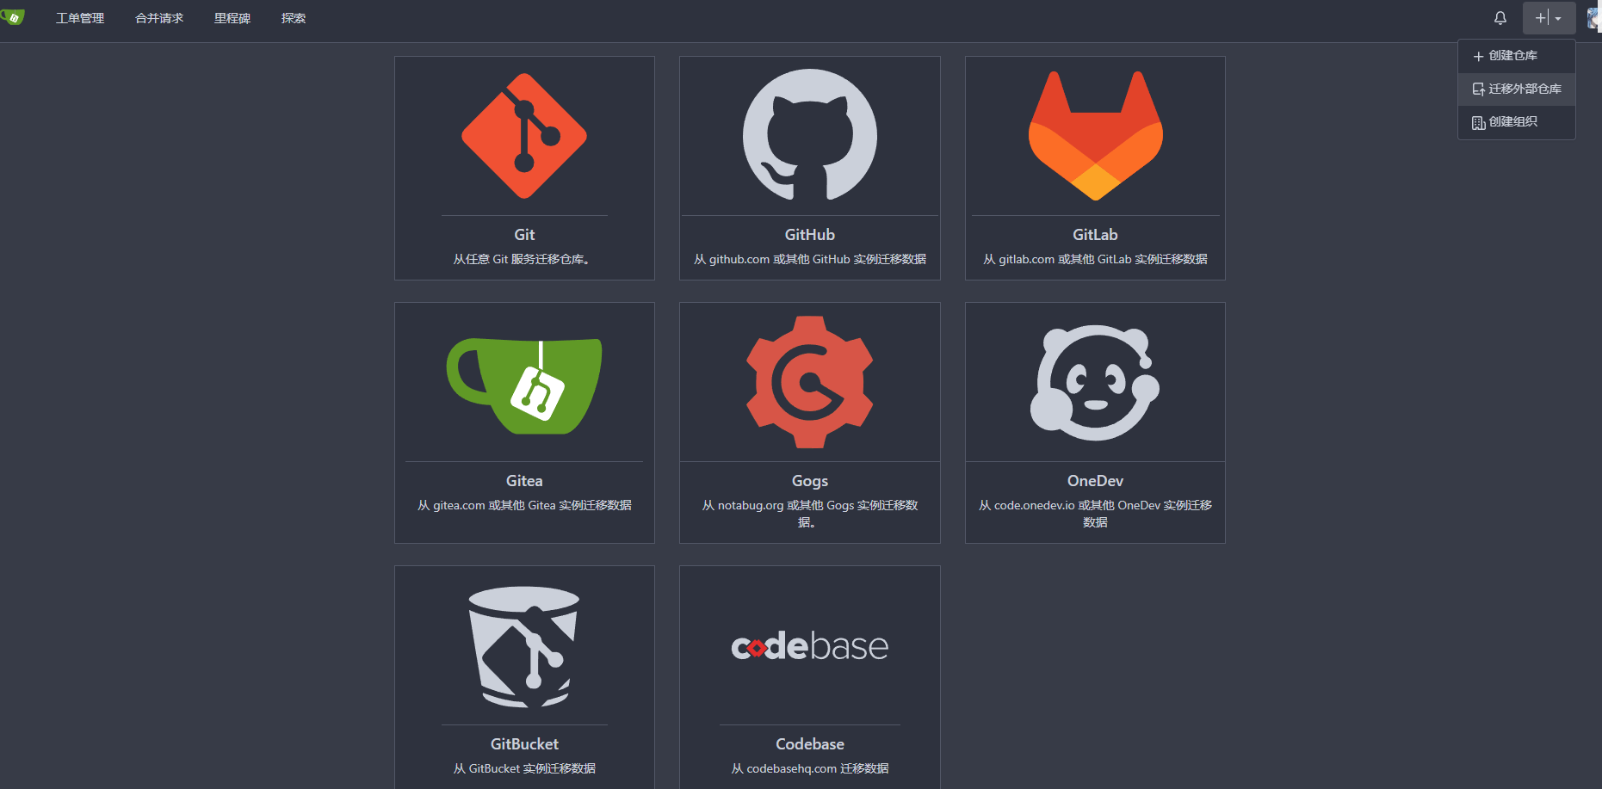Pick the OneDev panda logo
Image resolution: width=1602 pixels, height=789 pixels.
(x=1095, y=382)
